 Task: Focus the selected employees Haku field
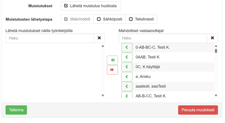pos(50,38)
